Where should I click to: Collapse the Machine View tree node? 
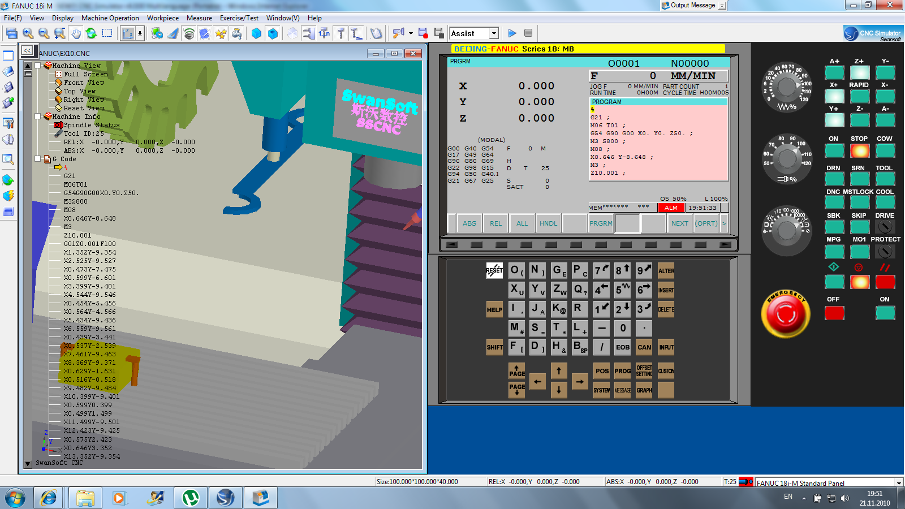tap(38, 66)
